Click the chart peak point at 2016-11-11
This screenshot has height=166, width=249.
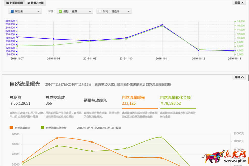[x=162, y=25]
